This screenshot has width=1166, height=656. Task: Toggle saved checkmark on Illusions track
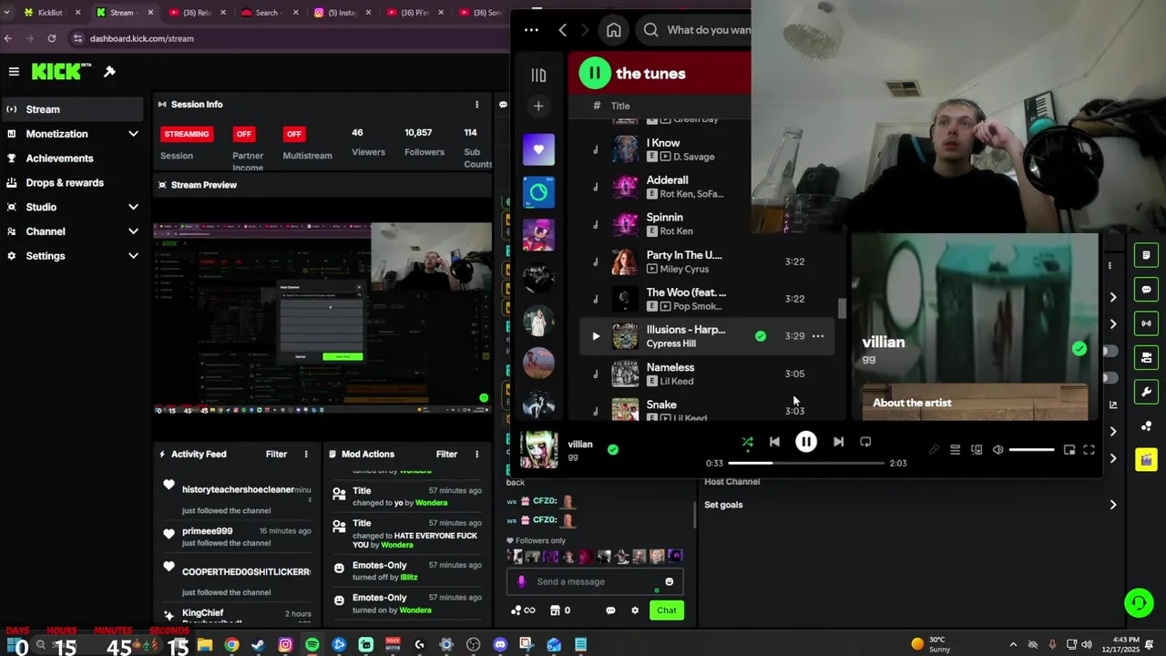pos(761,336)
